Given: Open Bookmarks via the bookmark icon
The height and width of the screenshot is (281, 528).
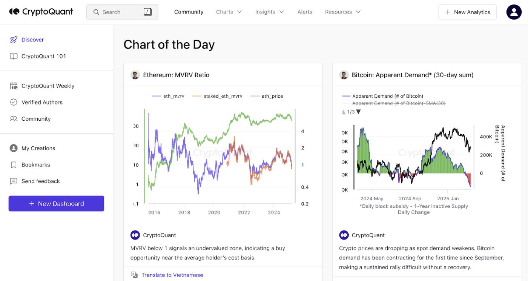Looking at the screenshot, I should tap(14, 165).
